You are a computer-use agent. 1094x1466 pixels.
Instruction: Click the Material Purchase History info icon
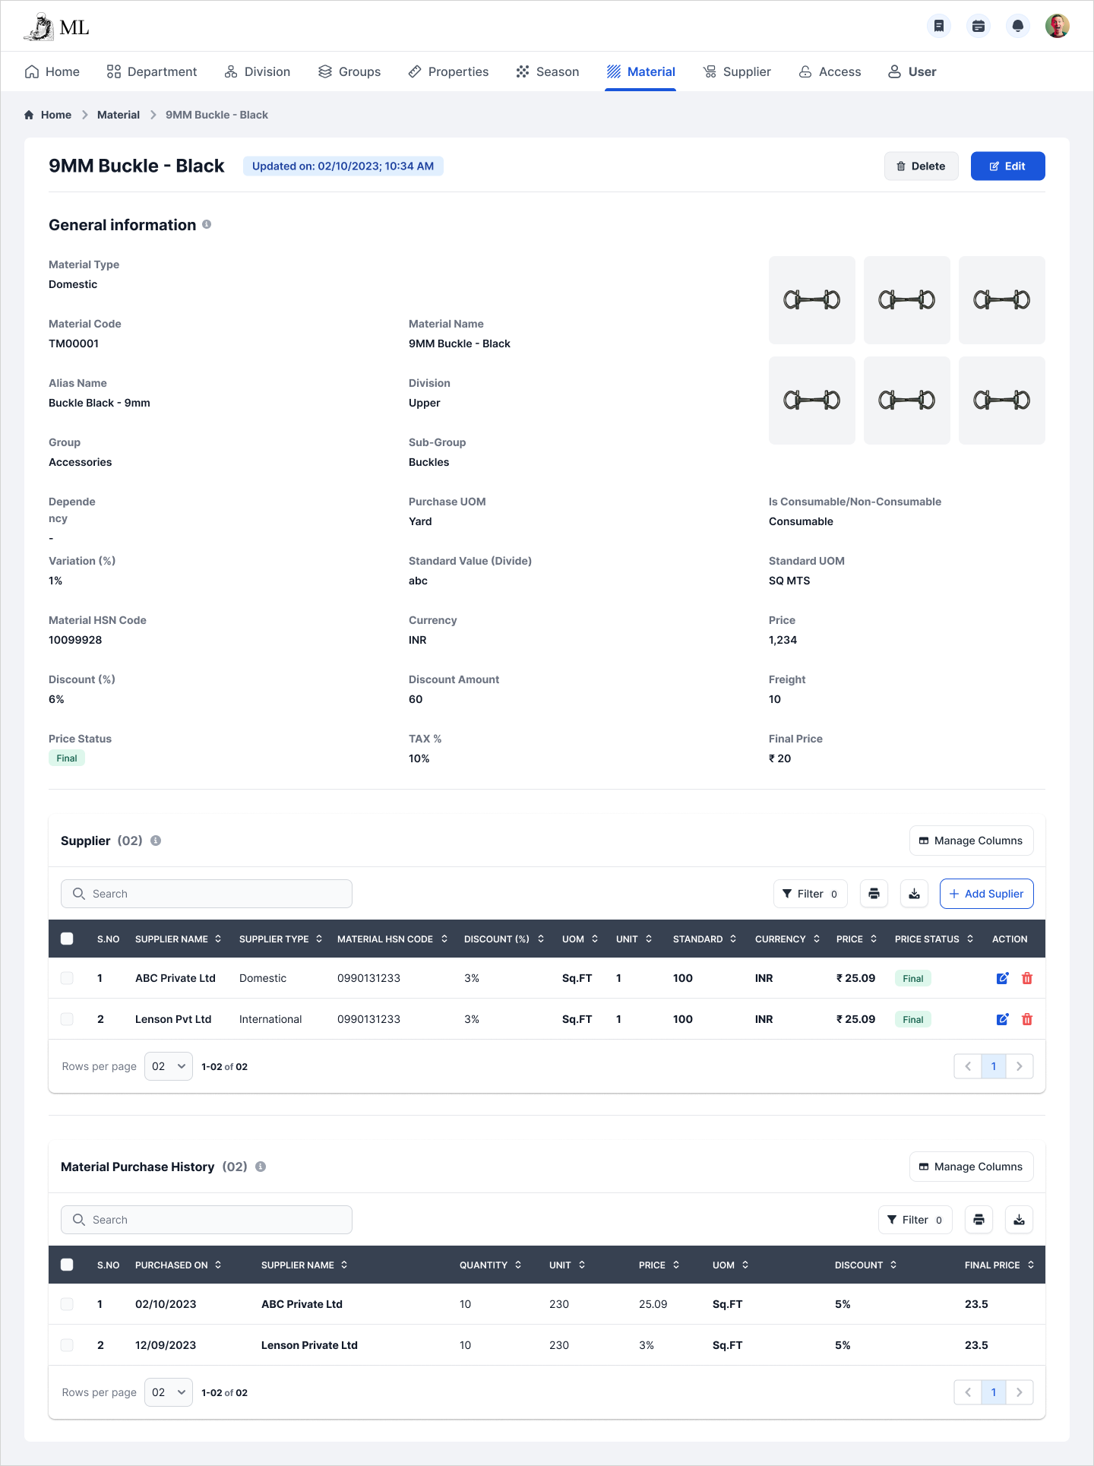(261, 1167)
